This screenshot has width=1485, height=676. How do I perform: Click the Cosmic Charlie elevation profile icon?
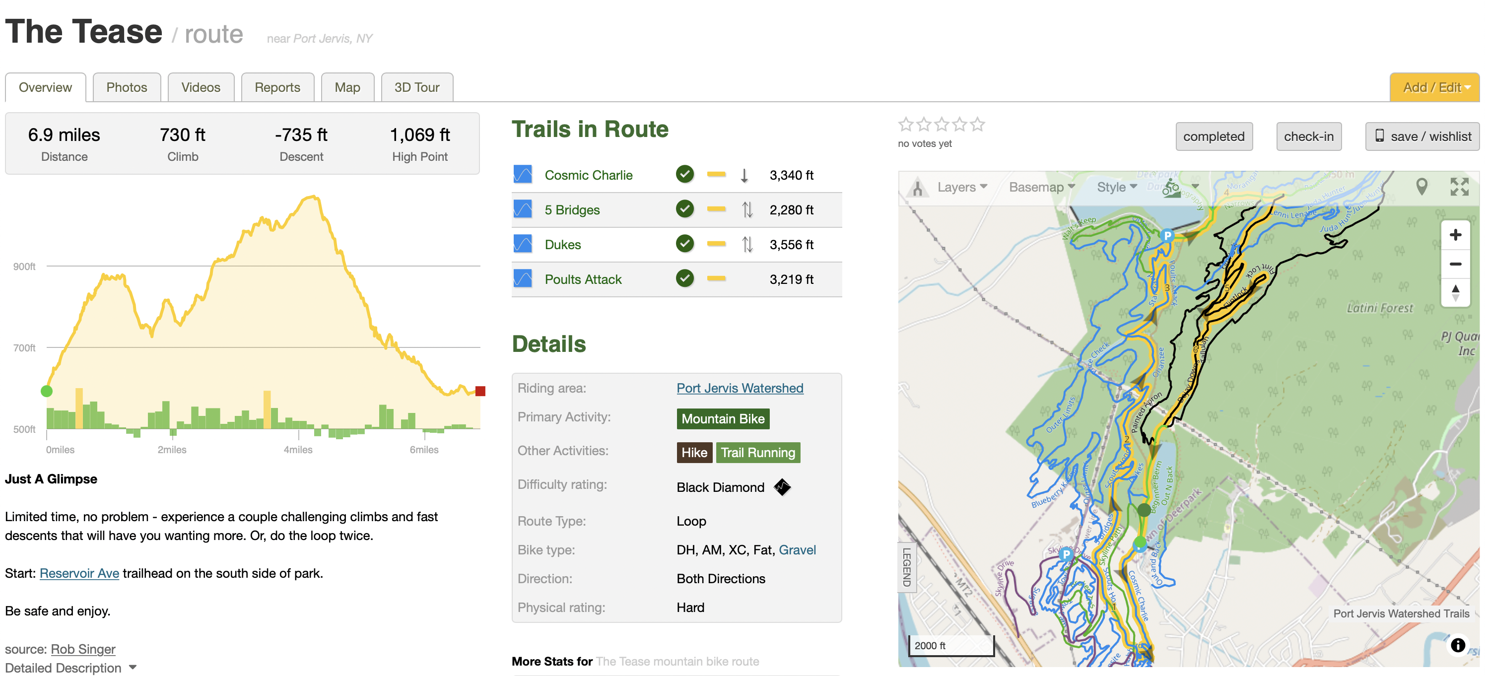tap(522, 174)
